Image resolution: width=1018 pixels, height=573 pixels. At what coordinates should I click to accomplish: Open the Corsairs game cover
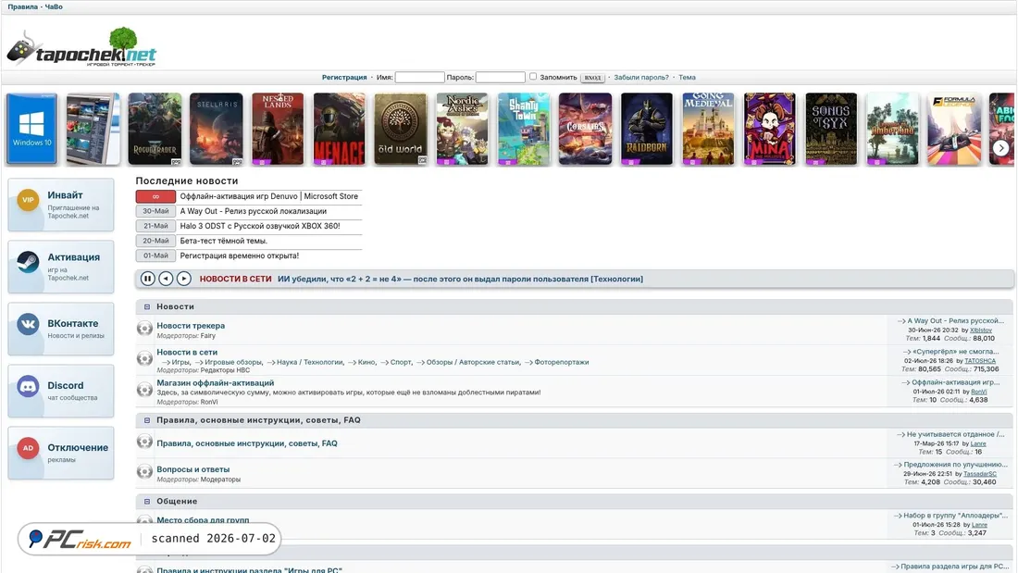tap(585, 129)
